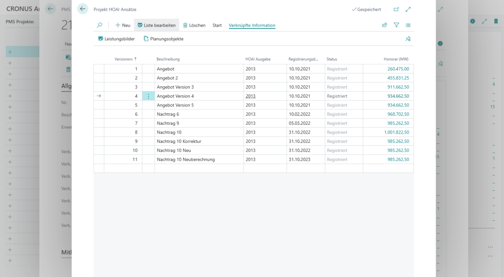Screen dimensions: 504x277
Task: Sort by Versionsnr. column header
Action: [x=126, y=59]
